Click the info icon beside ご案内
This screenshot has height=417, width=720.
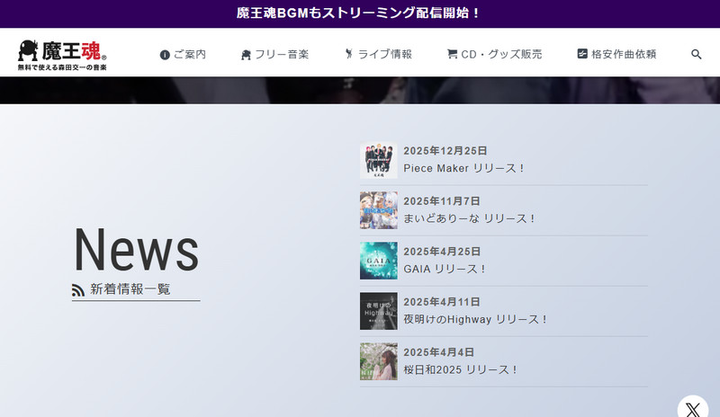(165, 55)
